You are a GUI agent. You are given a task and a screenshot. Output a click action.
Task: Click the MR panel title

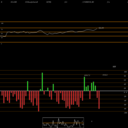114,67
